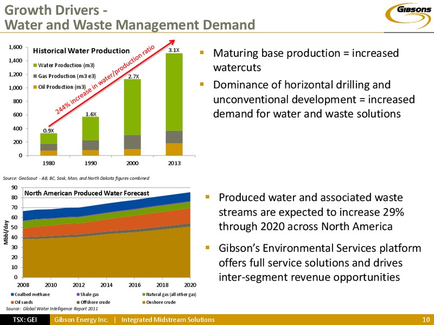
Task: Click the 'Historical Water Production' chart title
Action: point(81,51)
